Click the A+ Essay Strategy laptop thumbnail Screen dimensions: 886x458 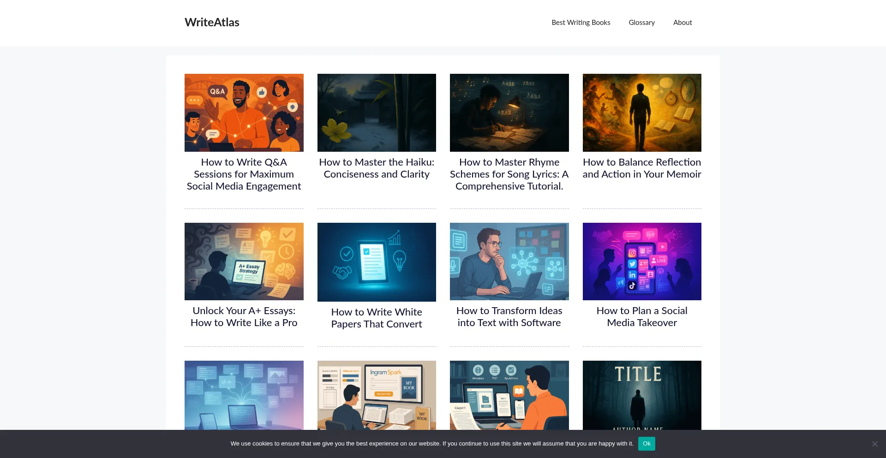coord(244,262)
